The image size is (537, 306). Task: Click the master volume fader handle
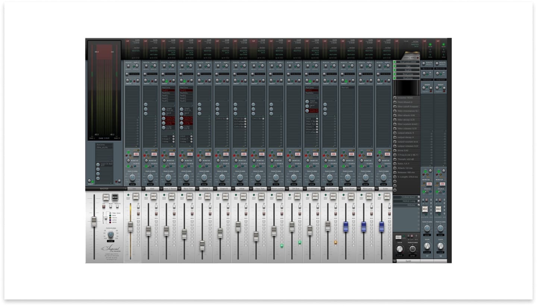coord(94,222)
